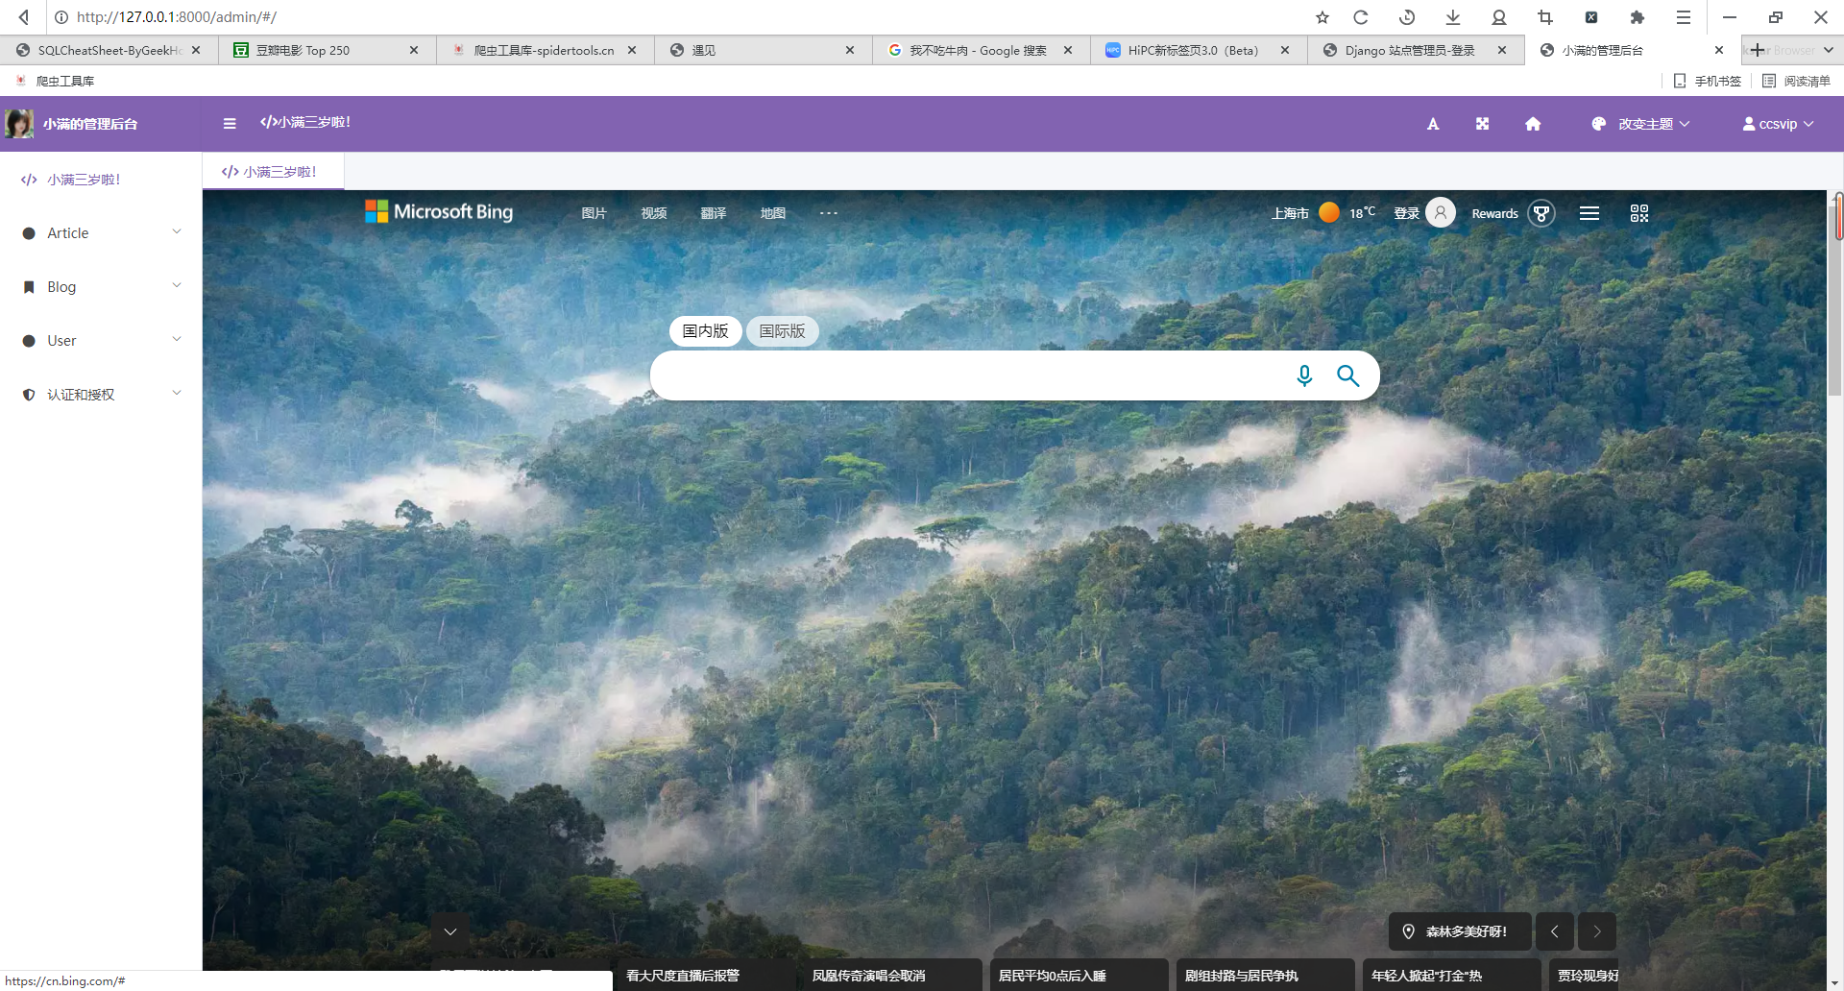1844x991 pixels.
Task: Click the fullscreen expand icon in header
Action: pos(1483,124)
